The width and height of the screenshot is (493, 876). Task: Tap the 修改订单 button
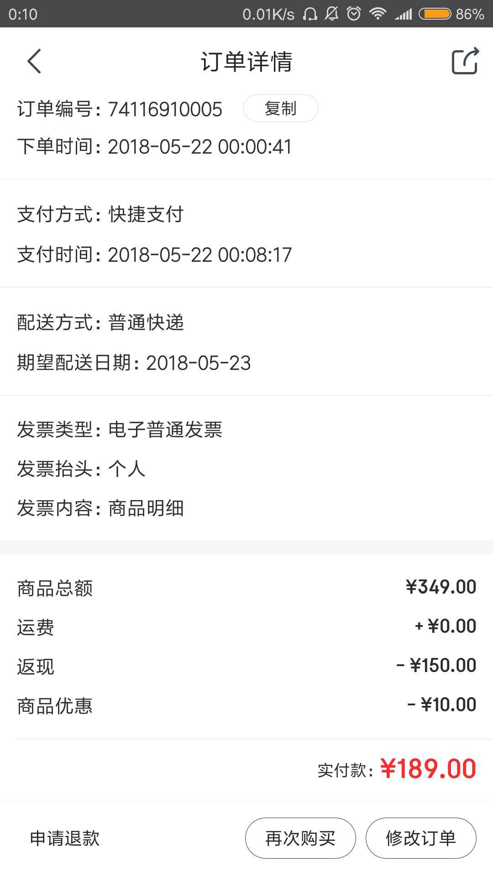tap(421, 838)
